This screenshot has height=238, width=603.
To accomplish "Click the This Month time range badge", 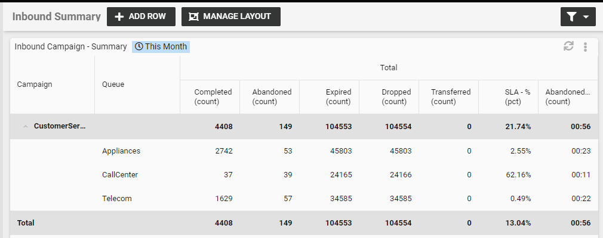I will click(161, 47).
